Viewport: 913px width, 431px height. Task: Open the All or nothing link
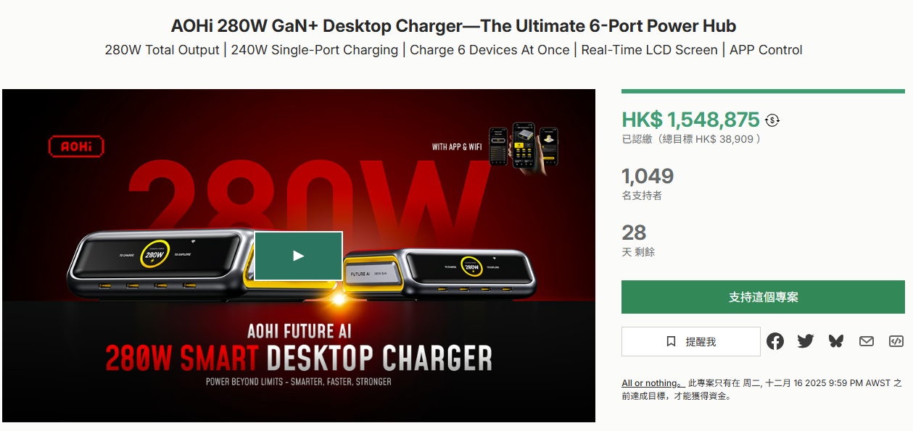[x=653, y=382]
